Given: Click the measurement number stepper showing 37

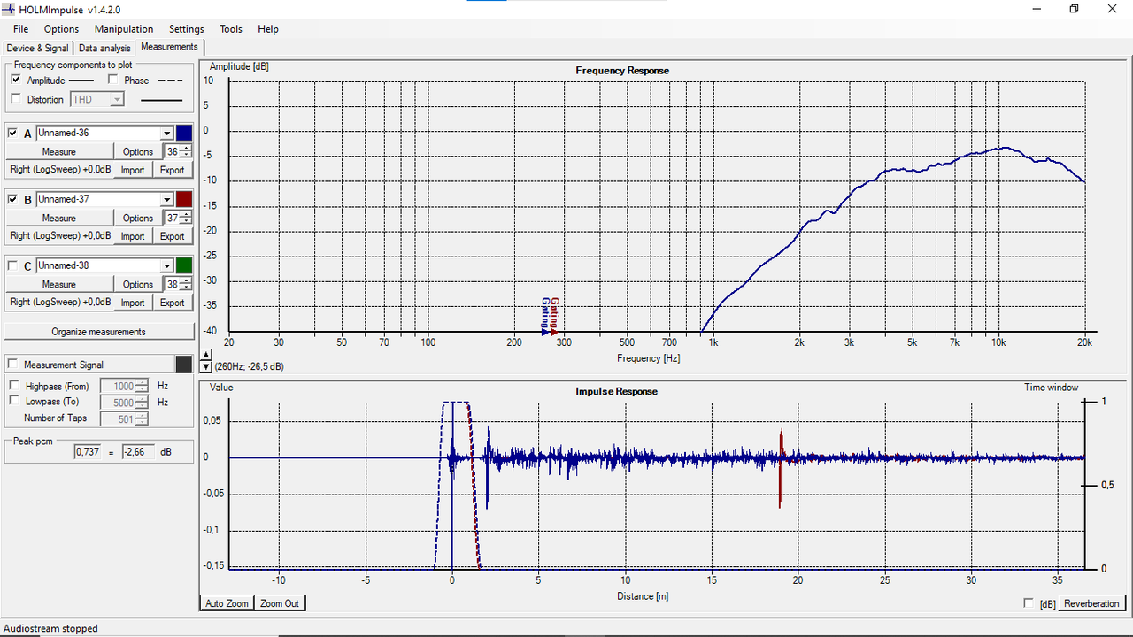Looking at the screenshot, I should 178,218.
